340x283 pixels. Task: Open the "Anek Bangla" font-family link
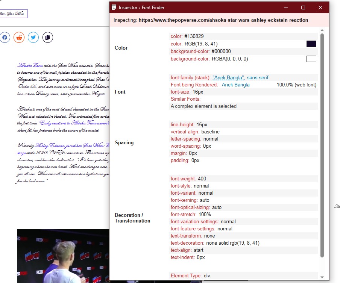[228, 77]
